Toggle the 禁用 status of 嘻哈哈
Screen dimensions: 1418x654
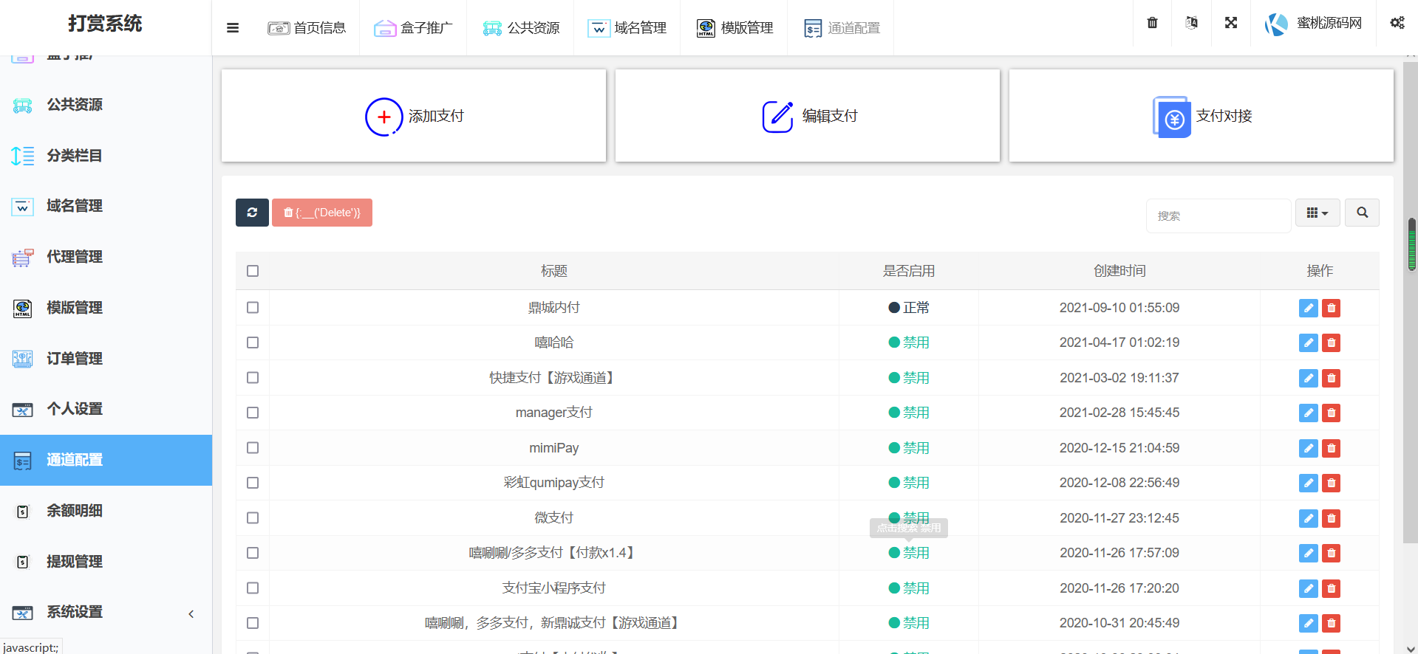[x=909, y=343]
